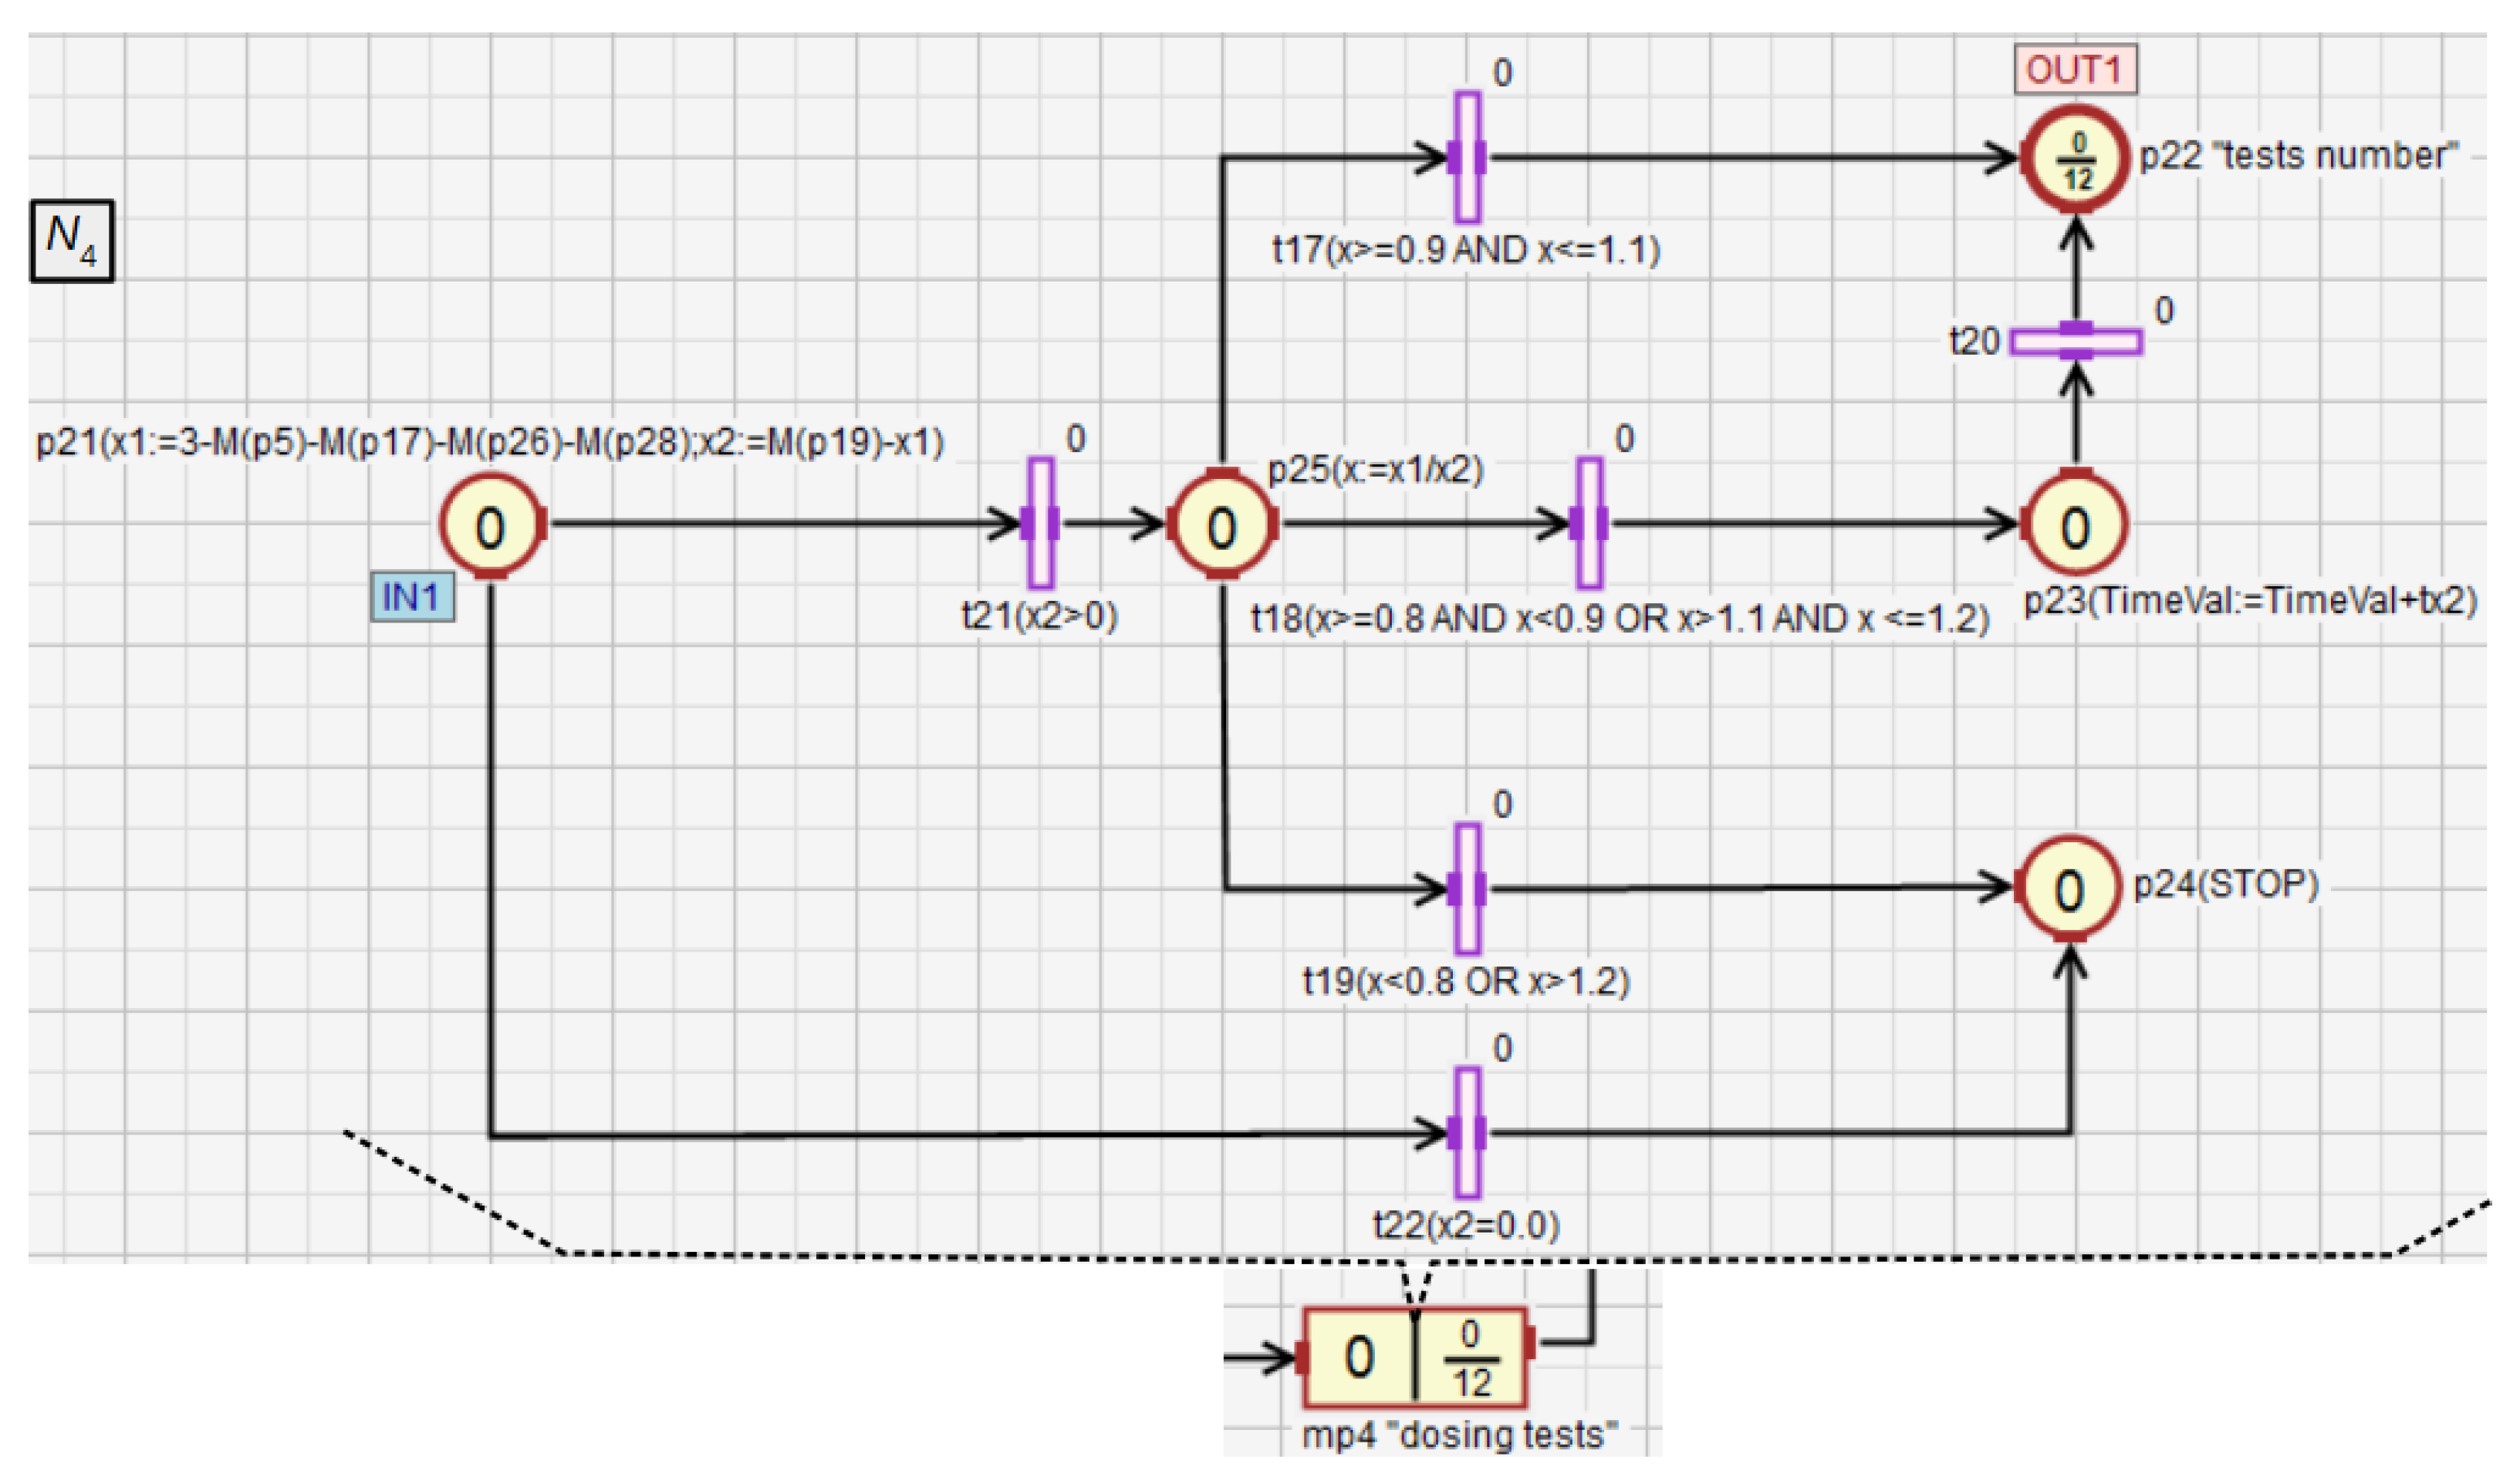Select the p25 place circle
The height and width of the screenshot is (1484, 2520).
point(1221,527)
